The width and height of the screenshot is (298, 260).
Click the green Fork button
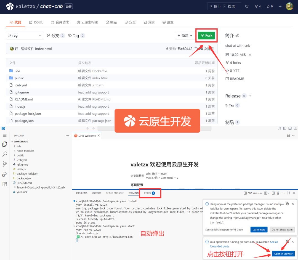pos(206,36)
